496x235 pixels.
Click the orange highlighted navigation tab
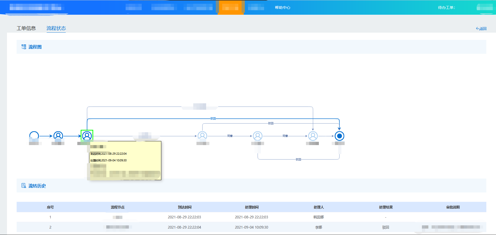tap(231, 7)
